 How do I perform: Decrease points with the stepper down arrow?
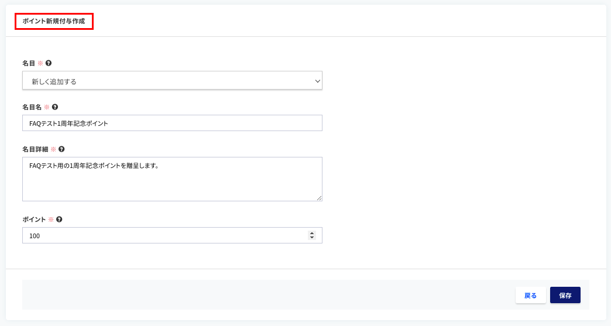[312, 238]
